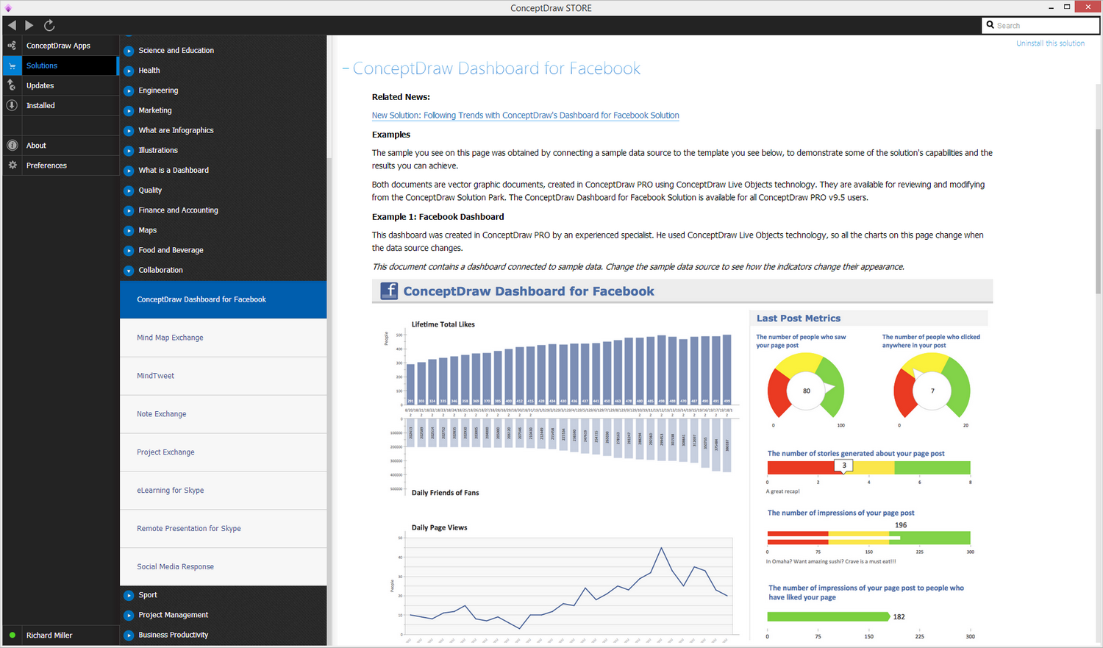The height and width of the screenshot is (648, 1103).
Task: Open the Installed section
Action: click(40, 105)
